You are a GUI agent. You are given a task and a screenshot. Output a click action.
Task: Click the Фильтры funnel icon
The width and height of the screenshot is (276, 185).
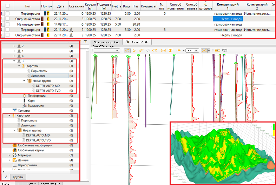(x=14, y=111)
